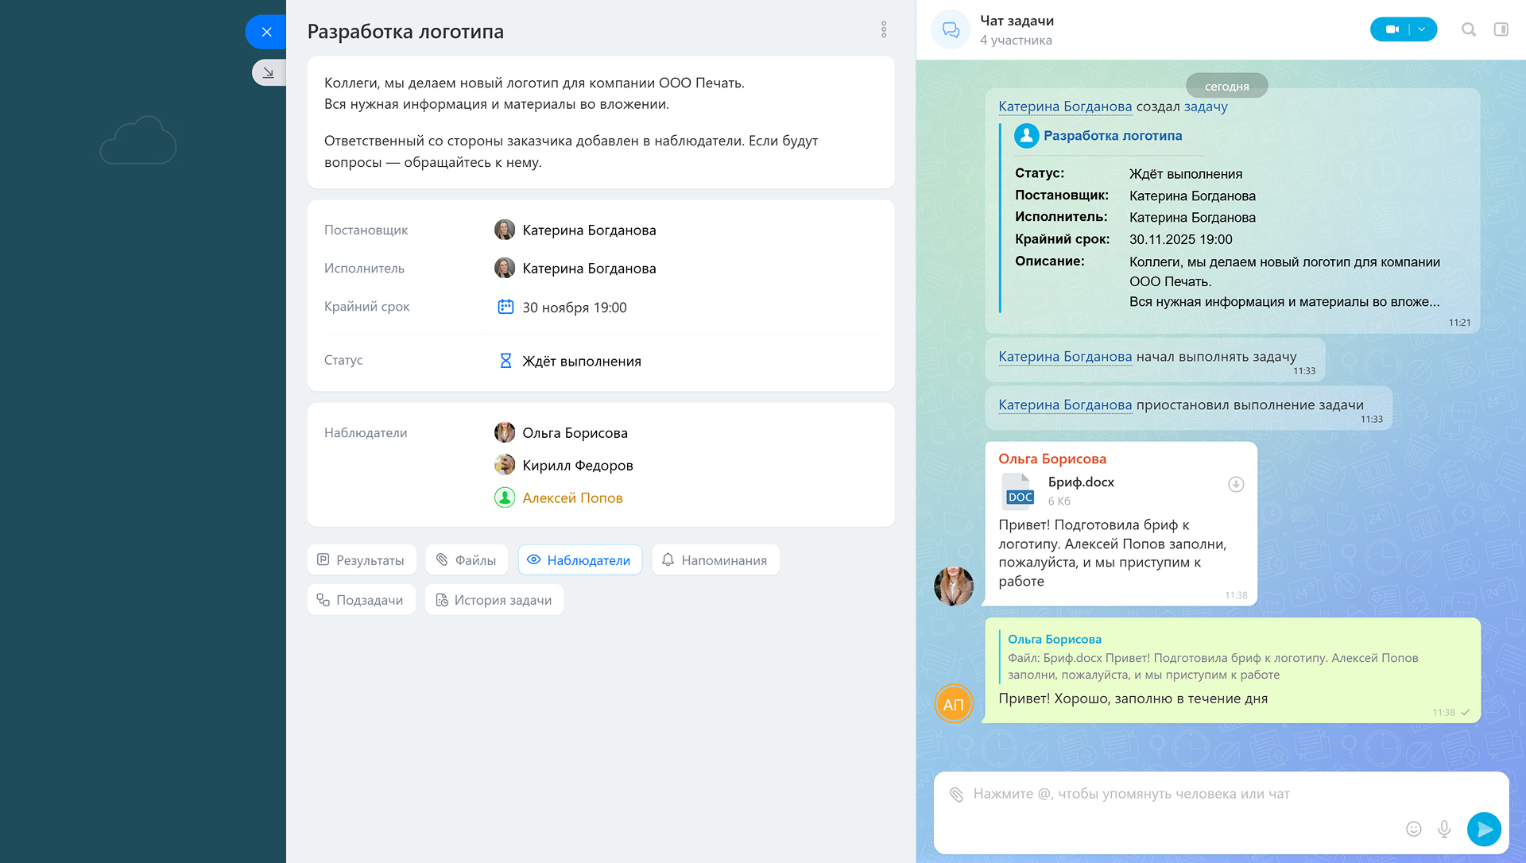The image size is (1526, 863).
Task: Click the microphone voice message icon
Action: pos(1444,829)
